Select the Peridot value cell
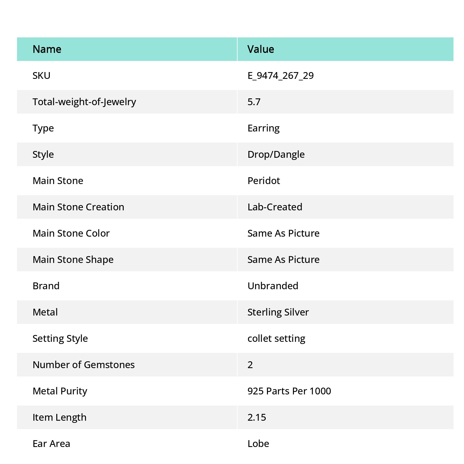 (x=346, y=181)
